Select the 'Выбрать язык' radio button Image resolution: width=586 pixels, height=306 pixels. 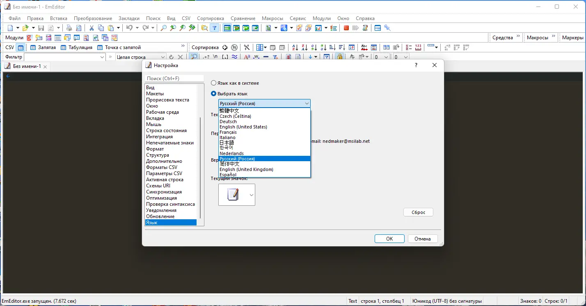coord(213,94)
